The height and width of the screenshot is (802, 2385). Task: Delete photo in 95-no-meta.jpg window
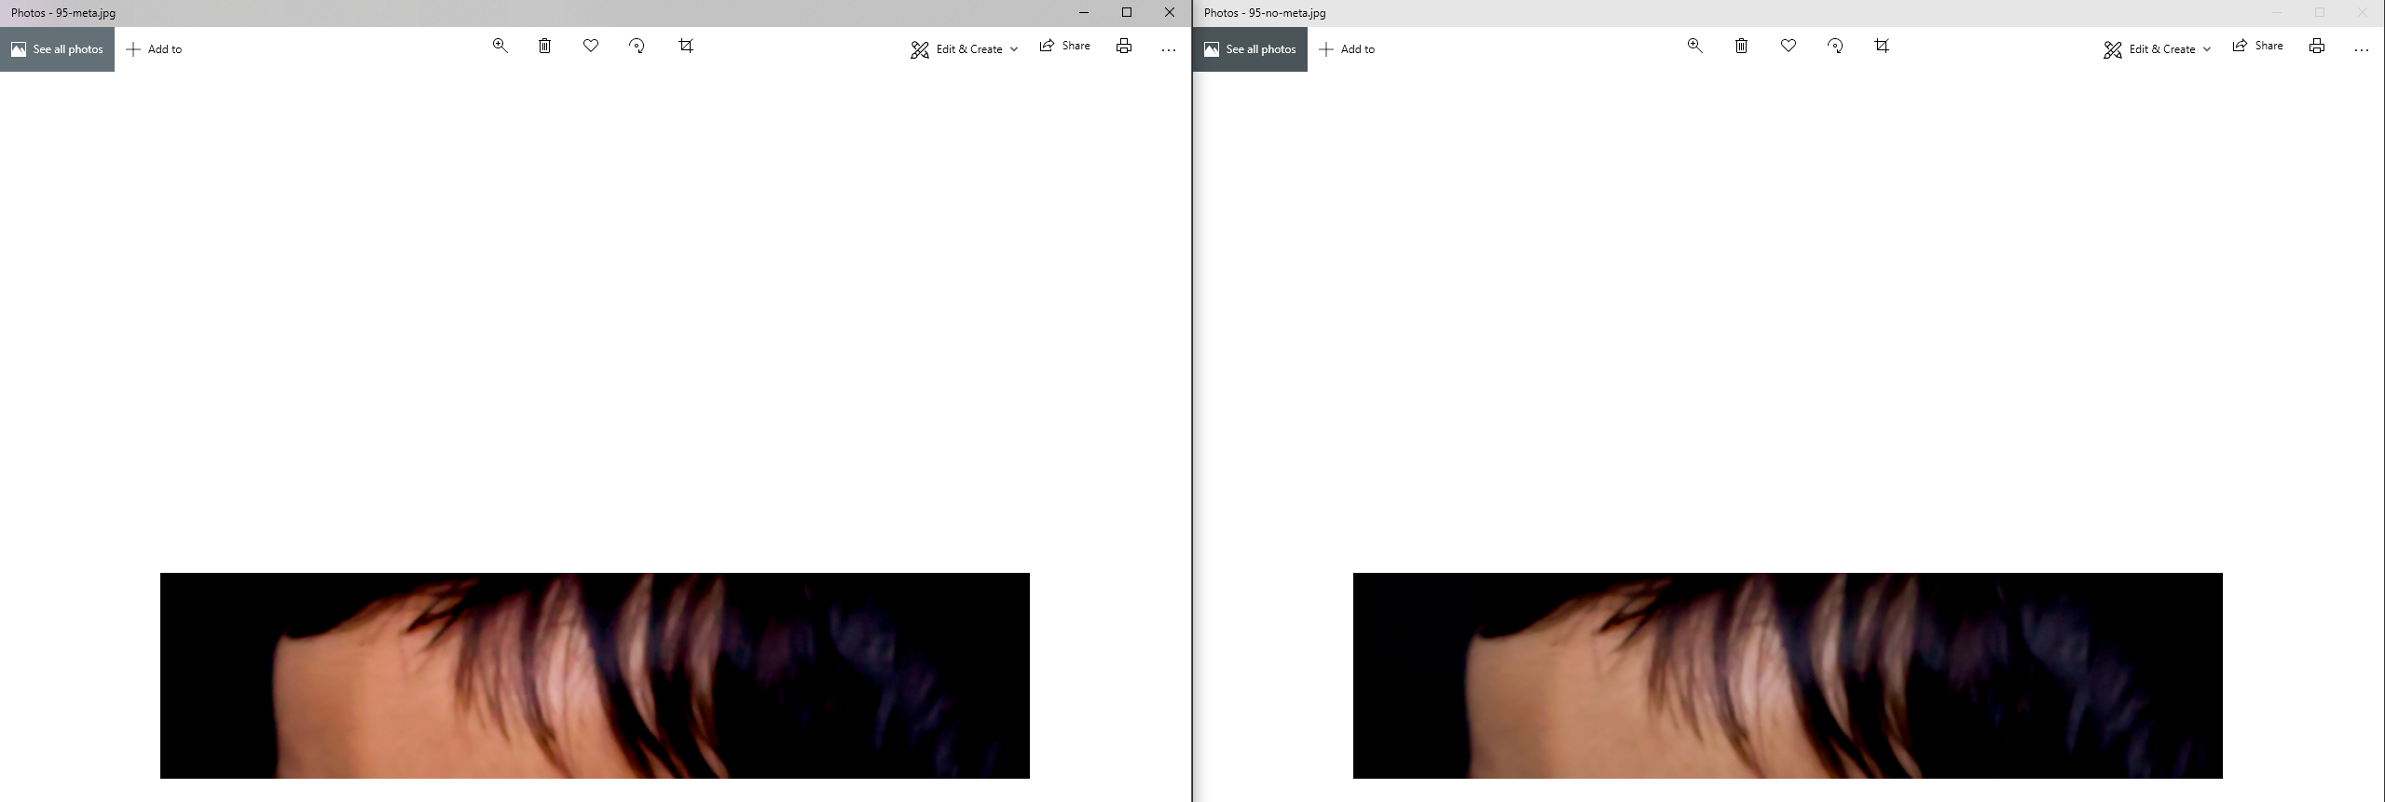click(1741, 46)
